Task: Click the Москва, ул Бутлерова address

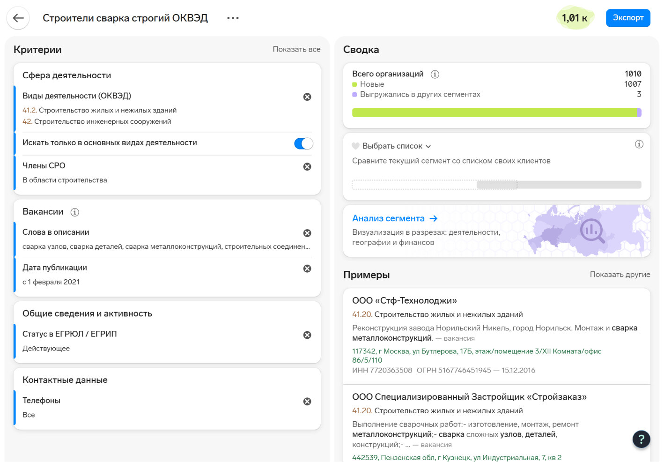Action: tap(477, 356)
